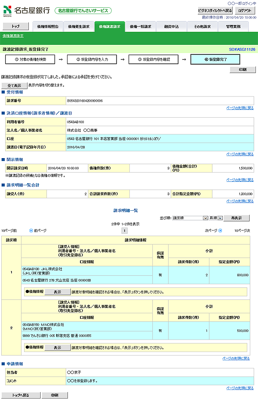Open the 管理業務 tab
The width and height of the screenshot is (258, 402).
(x=233, y=27)
